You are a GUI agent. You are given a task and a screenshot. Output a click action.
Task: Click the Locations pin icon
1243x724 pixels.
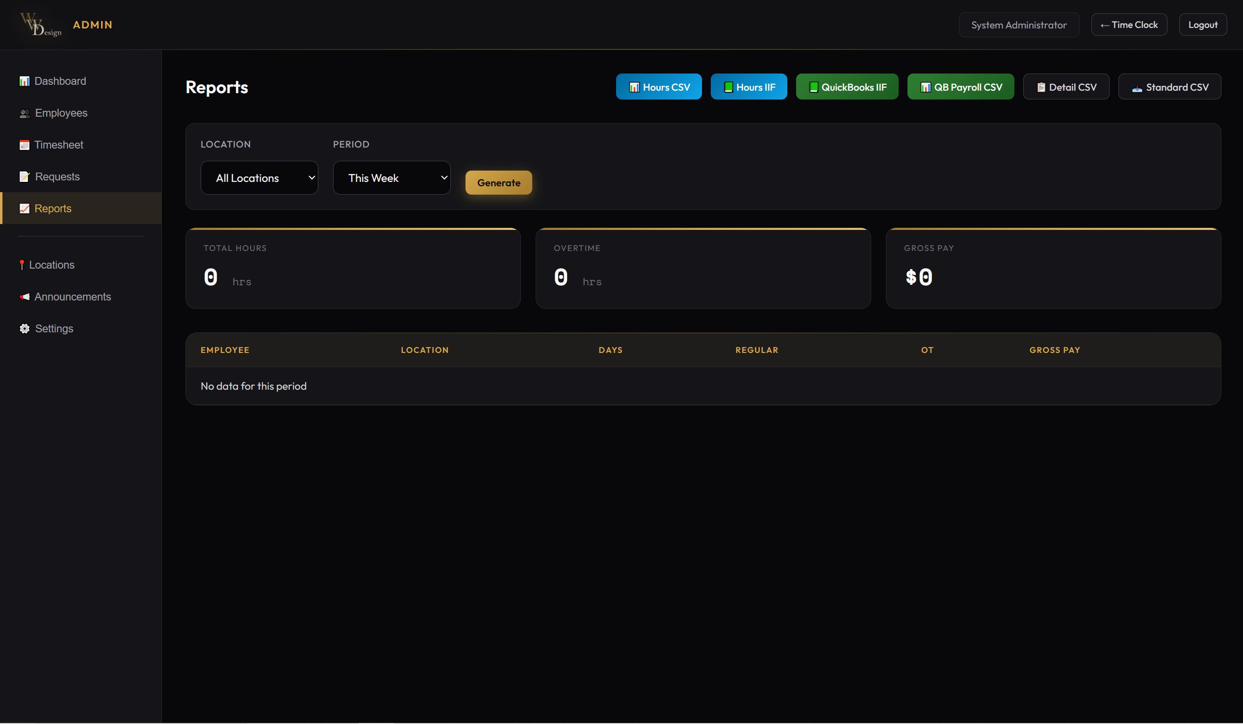point(22,265)
